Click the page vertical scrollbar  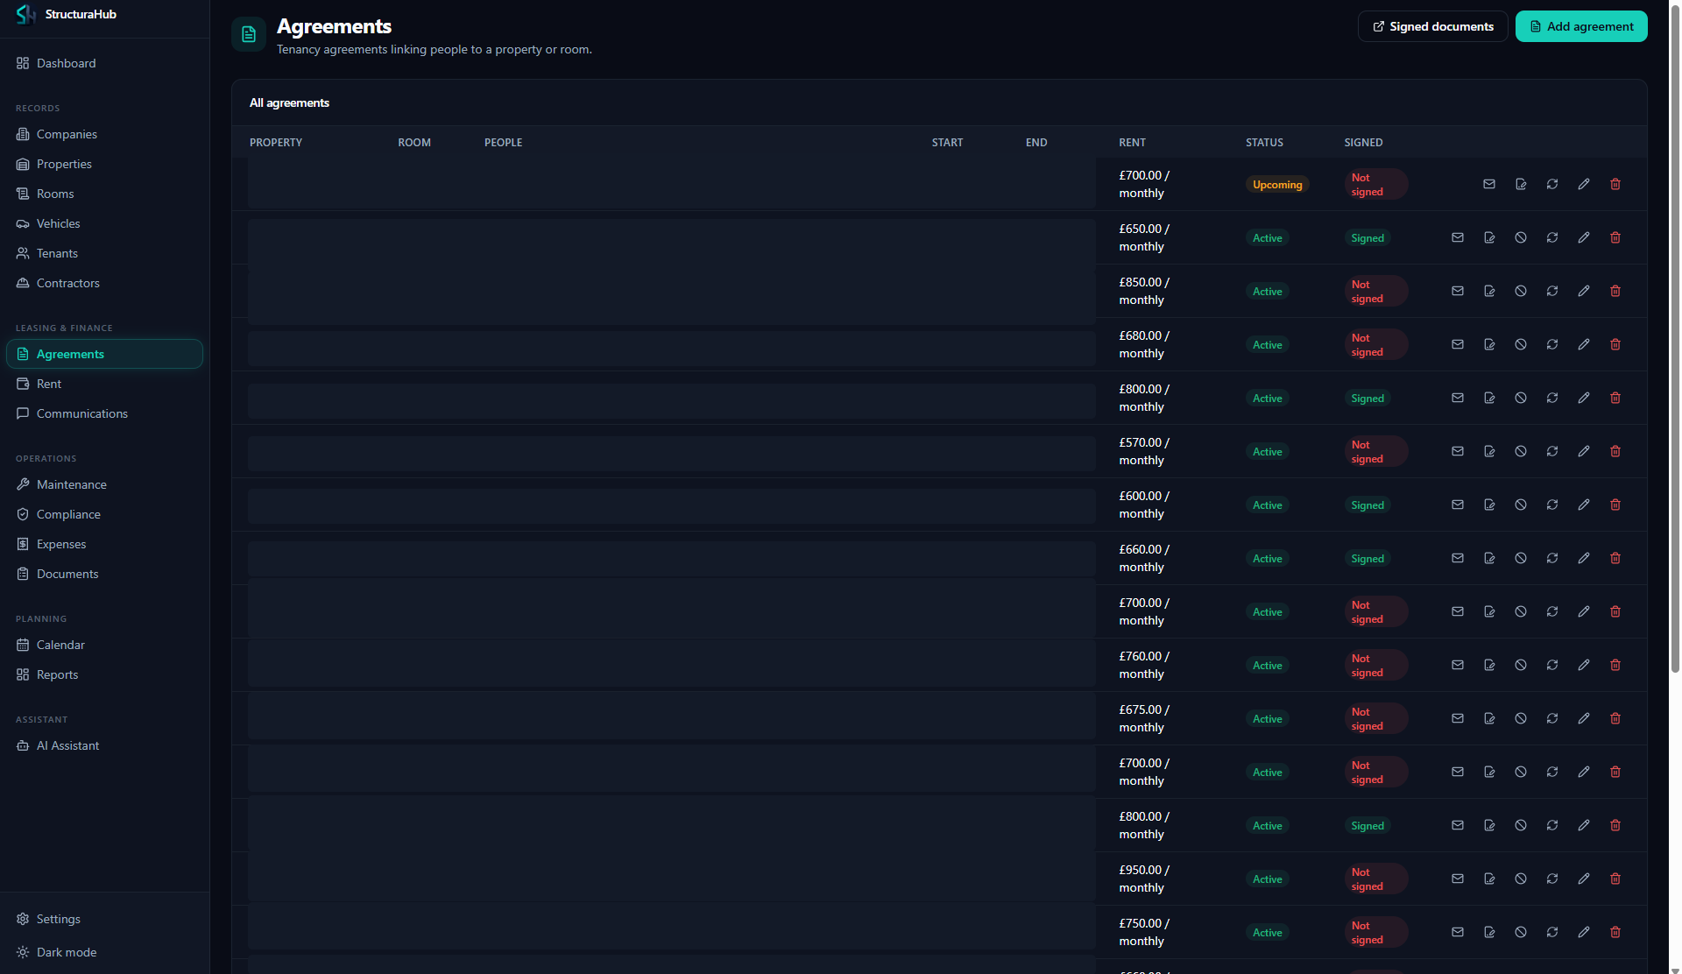click(1675, 337)
